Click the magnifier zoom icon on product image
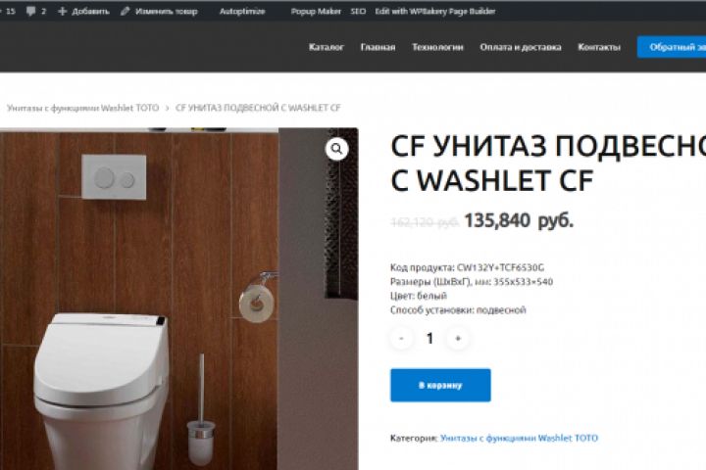Image resolution: width=706 pixels, height=470 pixels. tap(336, 149)
